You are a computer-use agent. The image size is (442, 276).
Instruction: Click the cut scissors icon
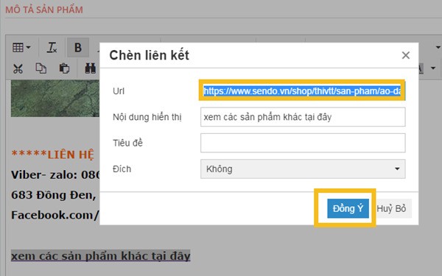18,68
